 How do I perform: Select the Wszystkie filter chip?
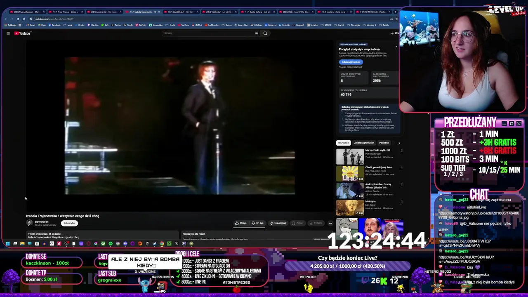pyautogui.click(x=343, y=143)
